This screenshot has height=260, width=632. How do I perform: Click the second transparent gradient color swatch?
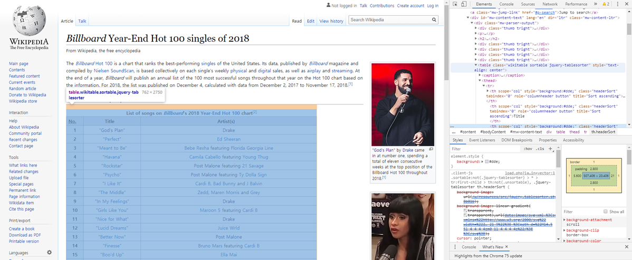pyautogui.click(x=465, y=215)
